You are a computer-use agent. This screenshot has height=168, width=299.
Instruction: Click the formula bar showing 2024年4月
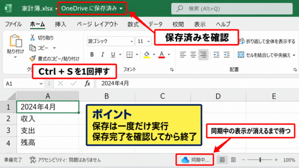197,84
